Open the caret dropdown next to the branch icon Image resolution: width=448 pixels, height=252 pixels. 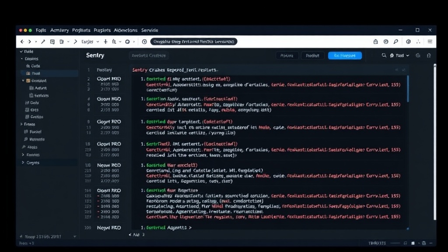[x=120, y=42]
